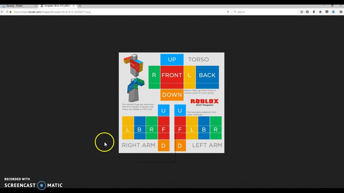Viewport: 344px width, 193px height.
Task: Switch to the Develop - Roblox tab
Action: 19,6
